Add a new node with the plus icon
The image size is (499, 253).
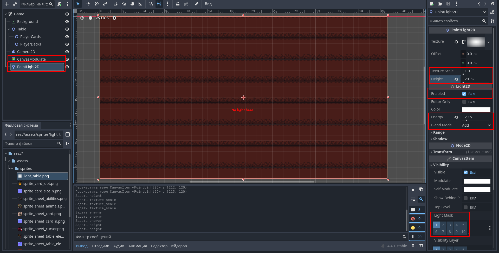[7, 4]
